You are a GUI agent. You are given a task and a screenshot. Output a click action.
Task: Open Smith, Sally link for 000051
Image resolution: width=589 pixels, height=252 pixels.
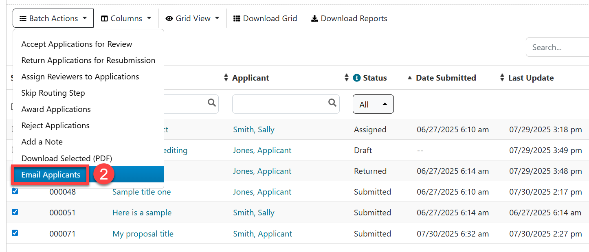pos(254,213)
